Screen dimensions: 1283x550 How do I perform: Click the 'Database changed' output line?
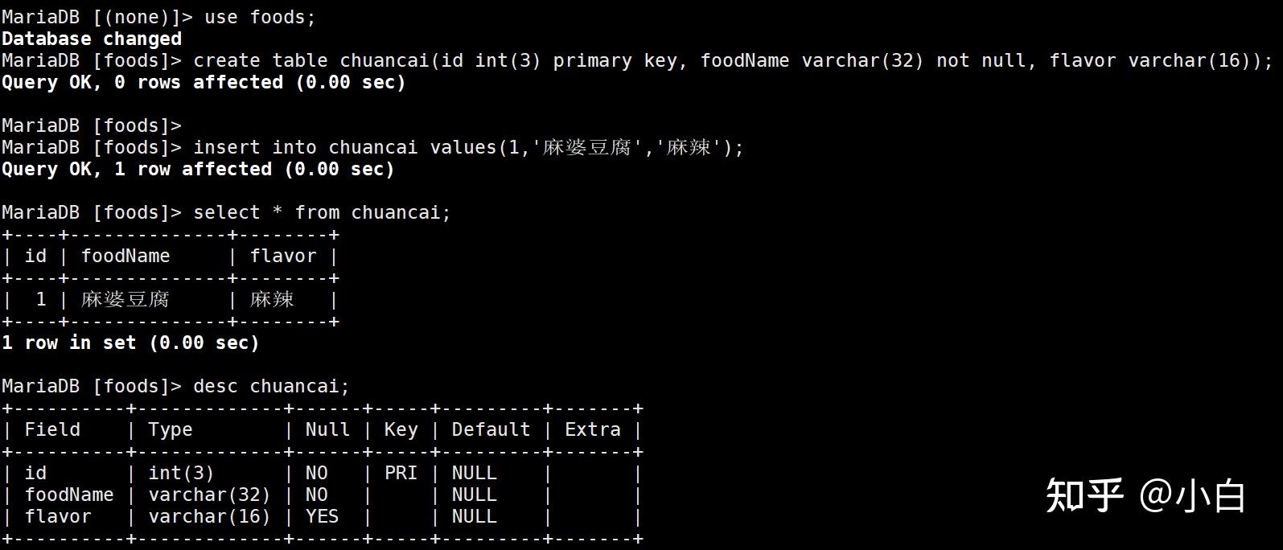92,39
